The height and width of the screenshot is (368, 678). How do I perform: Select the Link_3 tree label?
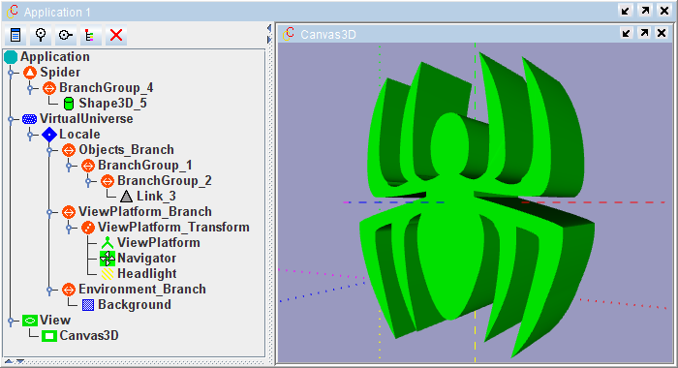tap(157, 197)
